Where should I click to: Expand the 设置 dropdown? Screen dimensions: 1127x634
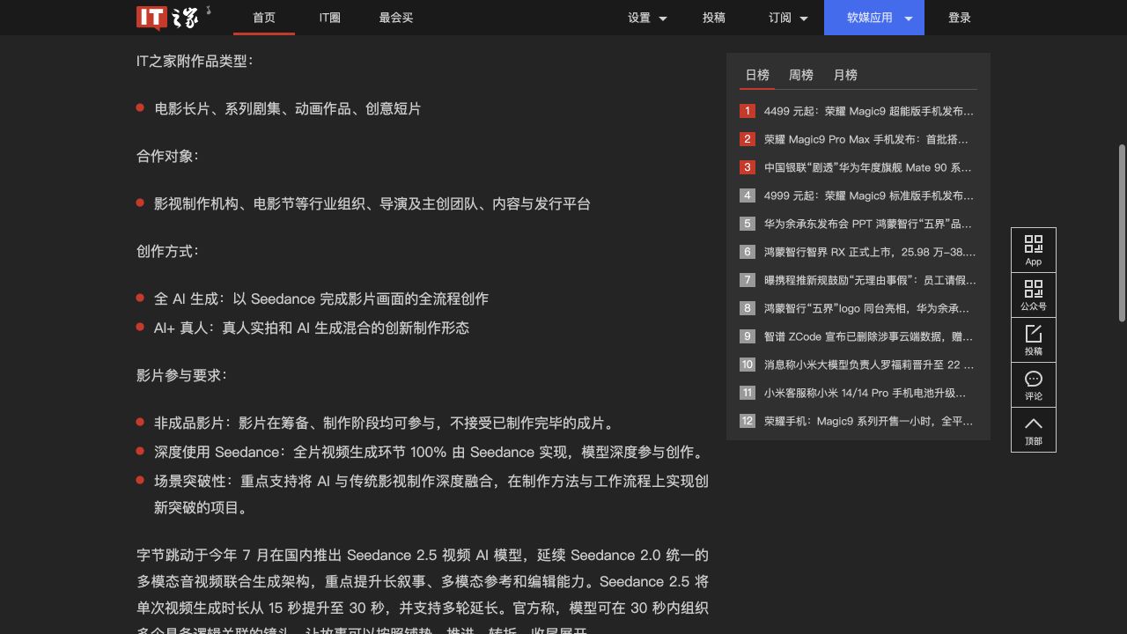point(647,18)
